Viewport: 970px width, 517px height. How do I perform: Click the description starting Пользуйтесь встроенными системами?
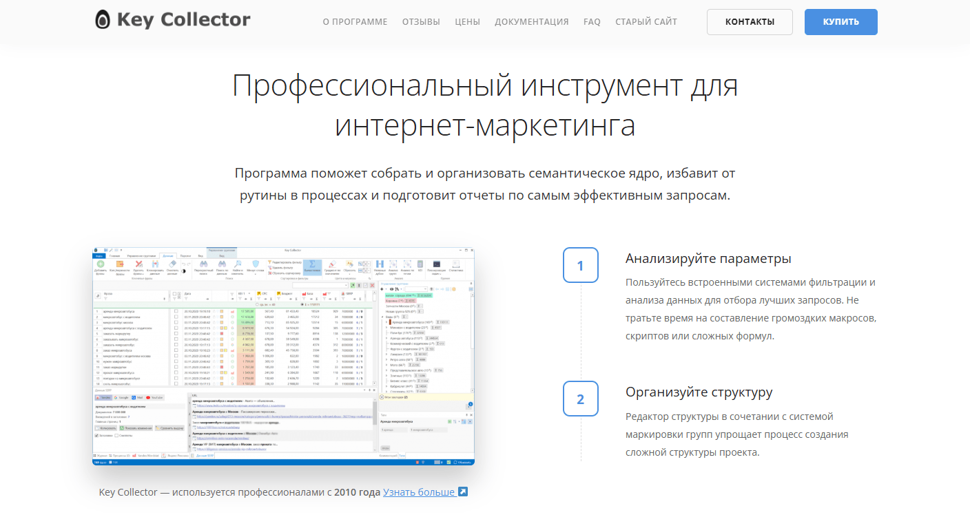point(751,310)
